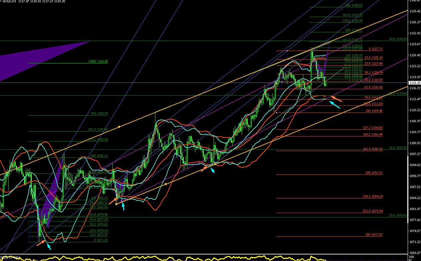This screenshot has width=421, height=261.
Task: Select price axis value 1100.52
Action: [415, 143]
